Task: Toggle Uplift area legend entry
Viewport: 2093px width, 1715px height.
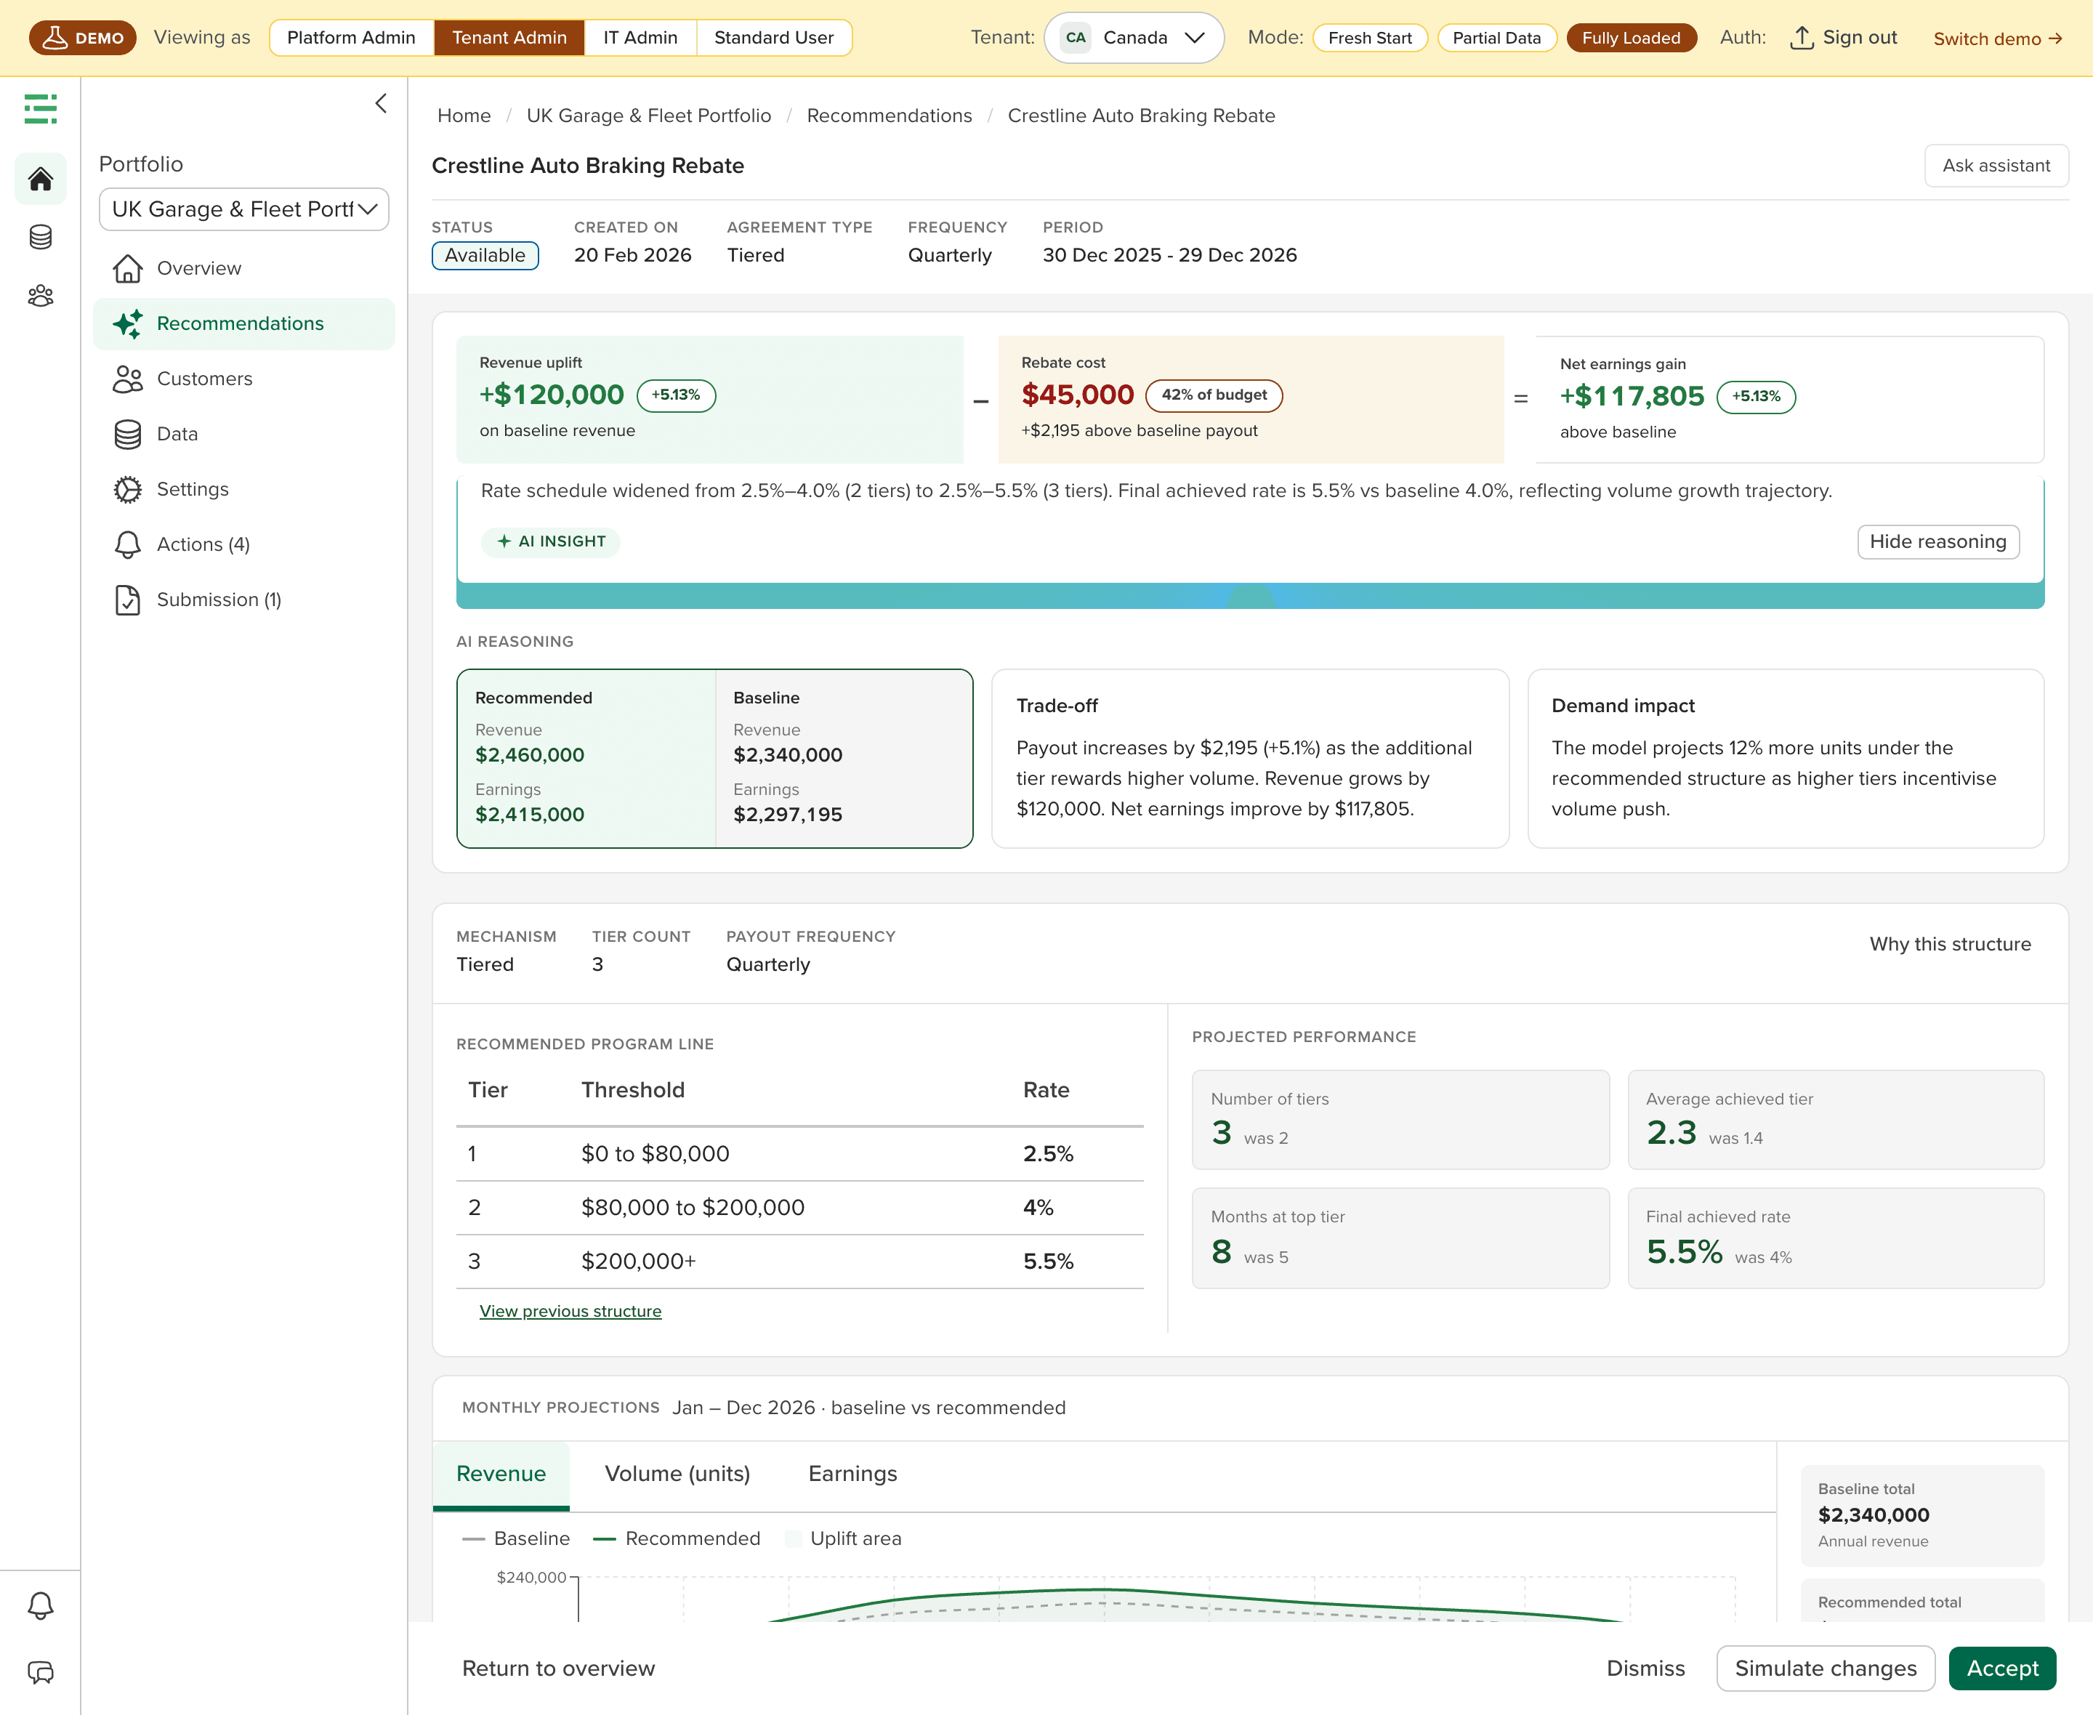Action: click(x=842, y=1538)
